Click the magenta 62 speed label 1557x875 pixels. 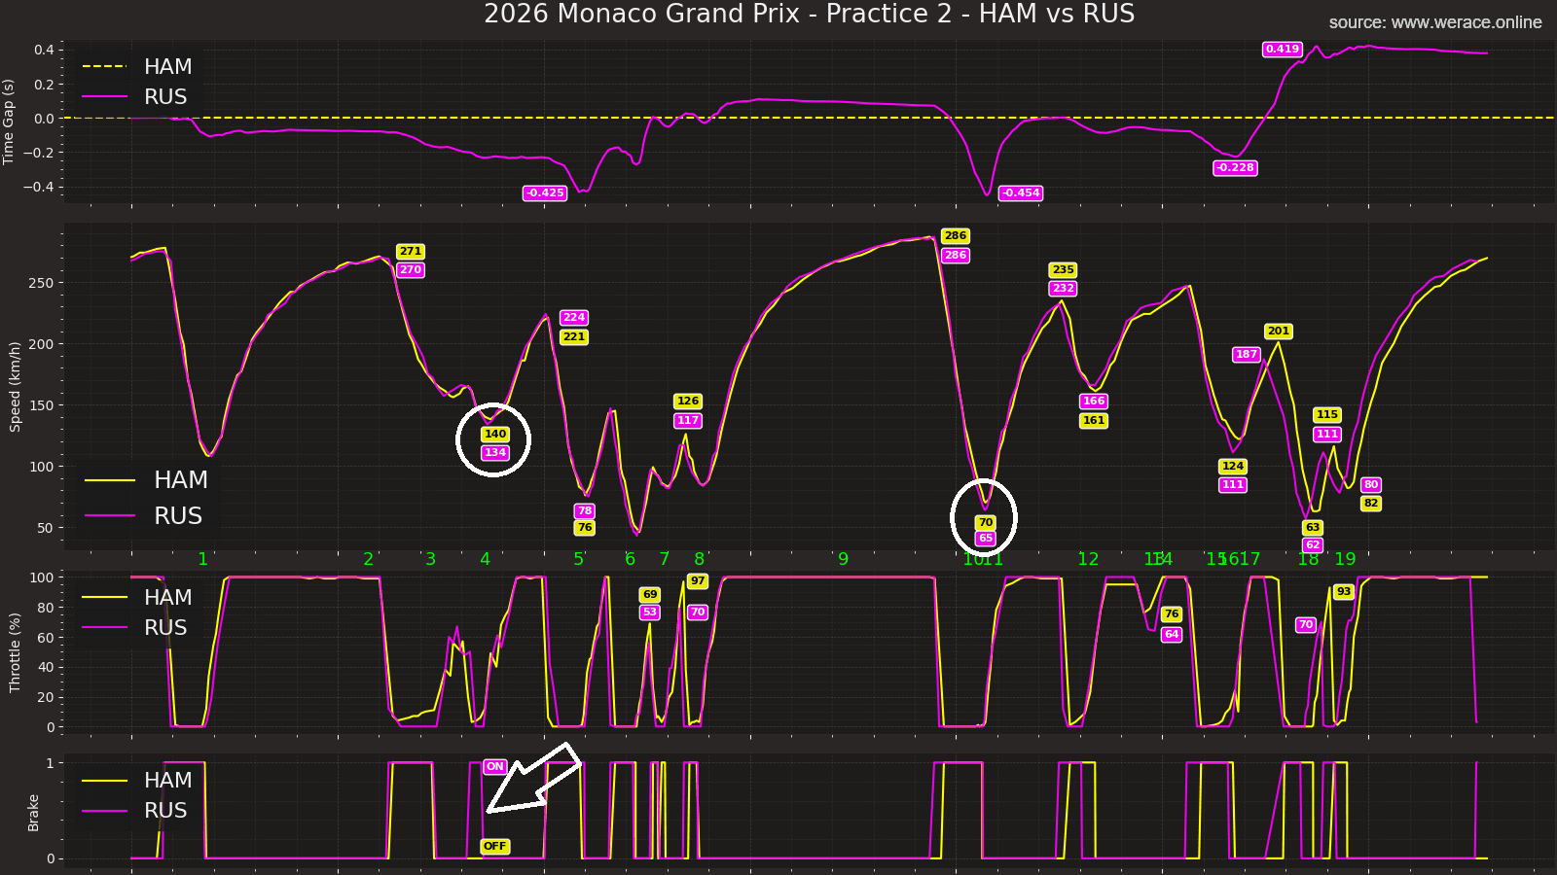[1313, 544]
